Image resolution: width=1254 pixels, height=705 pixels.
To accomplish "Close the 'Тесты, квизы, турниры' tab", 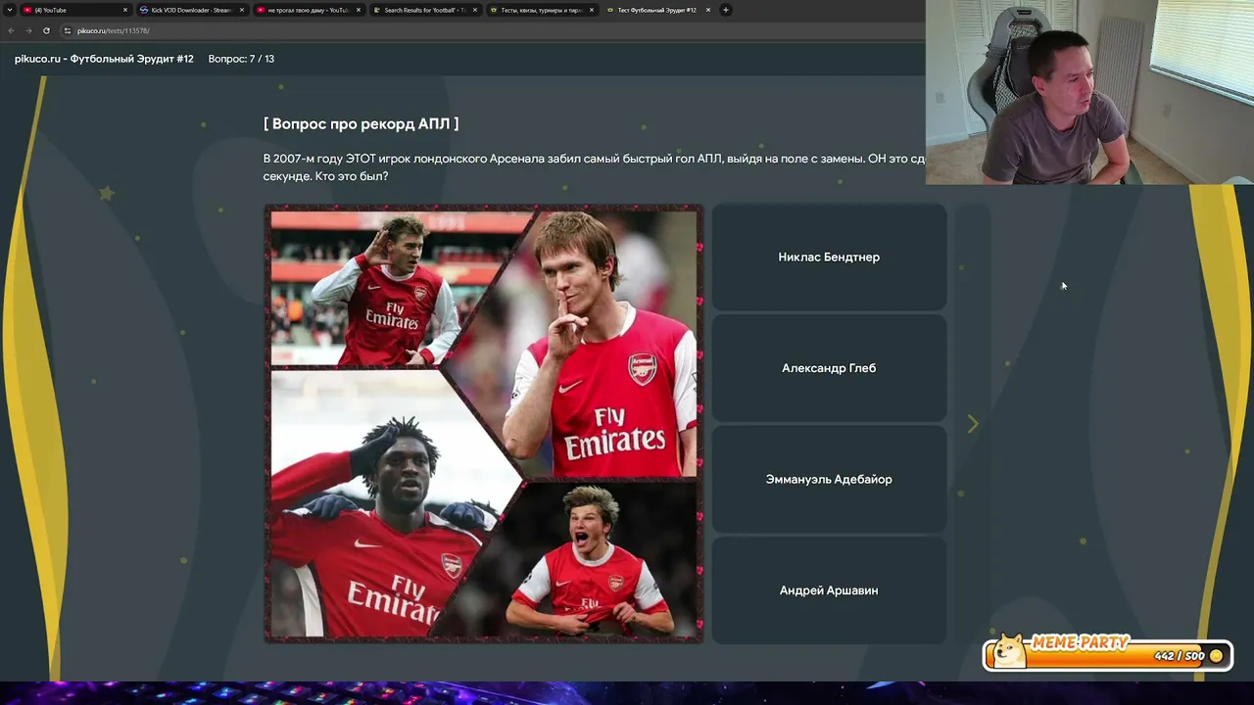I will [592, 10].
